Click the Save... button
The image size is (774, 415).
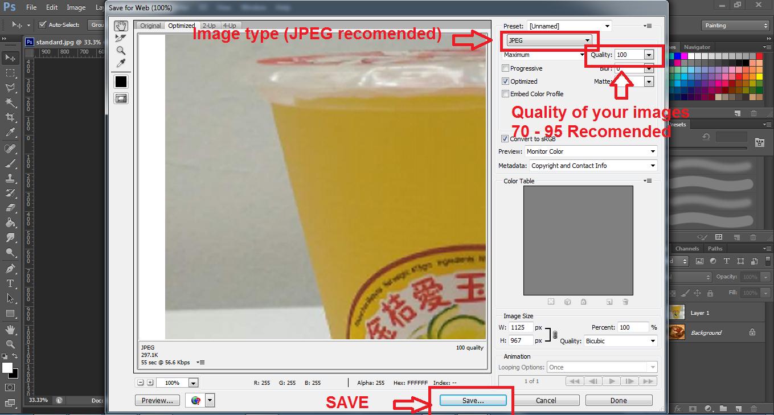473,400
